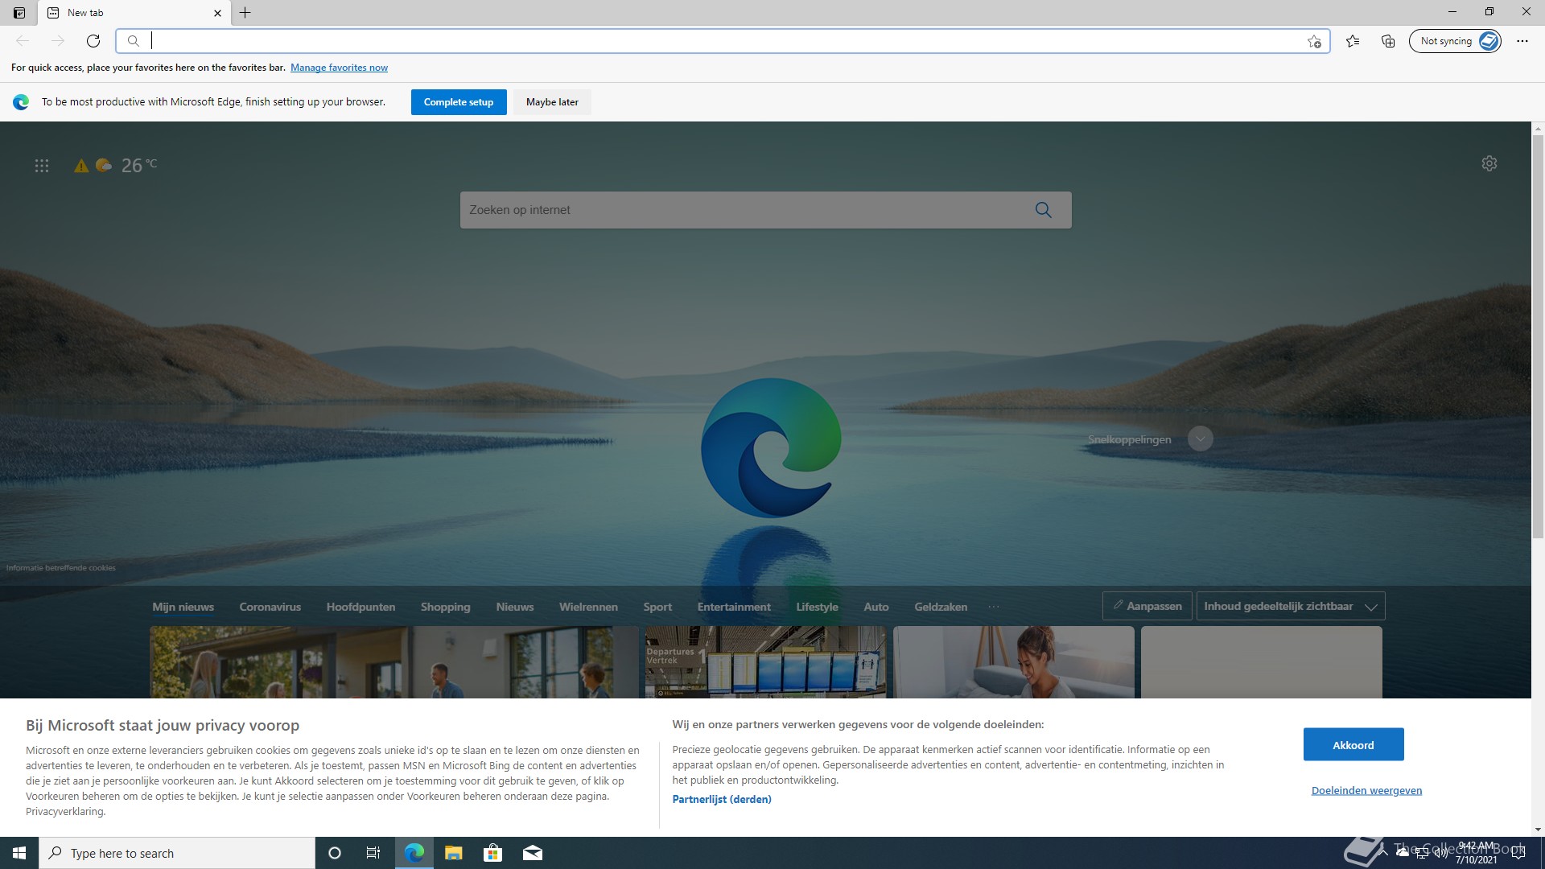The width and height of the screenshot is (1545, 869).
Task: Click the scrollbar down arrow
Action: (1538, 830)
